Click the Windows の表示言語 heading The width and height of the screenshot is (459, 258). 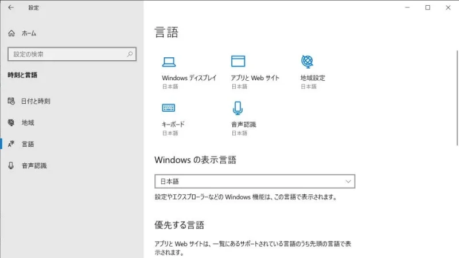tap(195, 160)
